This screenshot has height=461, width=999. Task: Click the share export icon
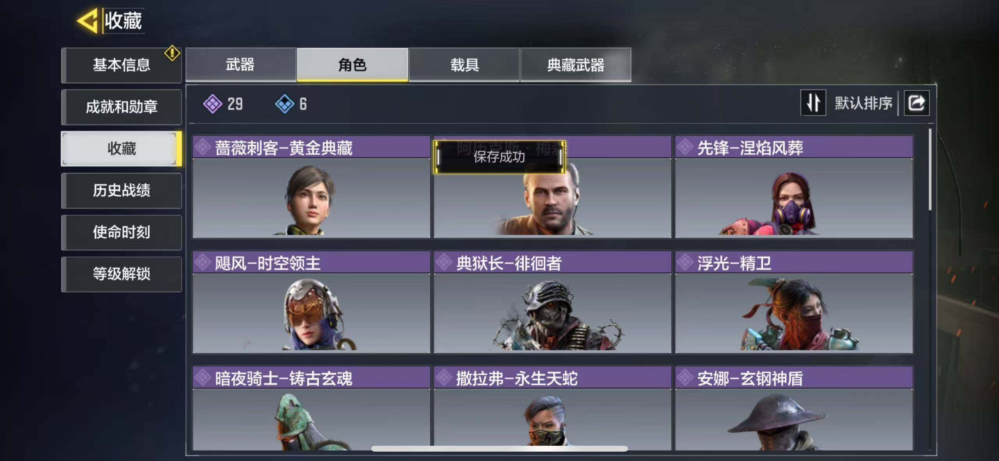(x=916, y=103)
